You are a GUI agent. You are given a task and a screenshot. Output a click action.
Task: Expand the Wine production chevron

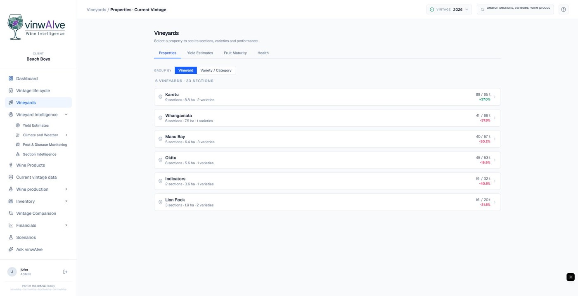pos(66,189)
